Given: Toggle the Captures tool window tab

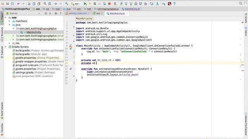Looking at the screenshot, I should coord(2,52).
